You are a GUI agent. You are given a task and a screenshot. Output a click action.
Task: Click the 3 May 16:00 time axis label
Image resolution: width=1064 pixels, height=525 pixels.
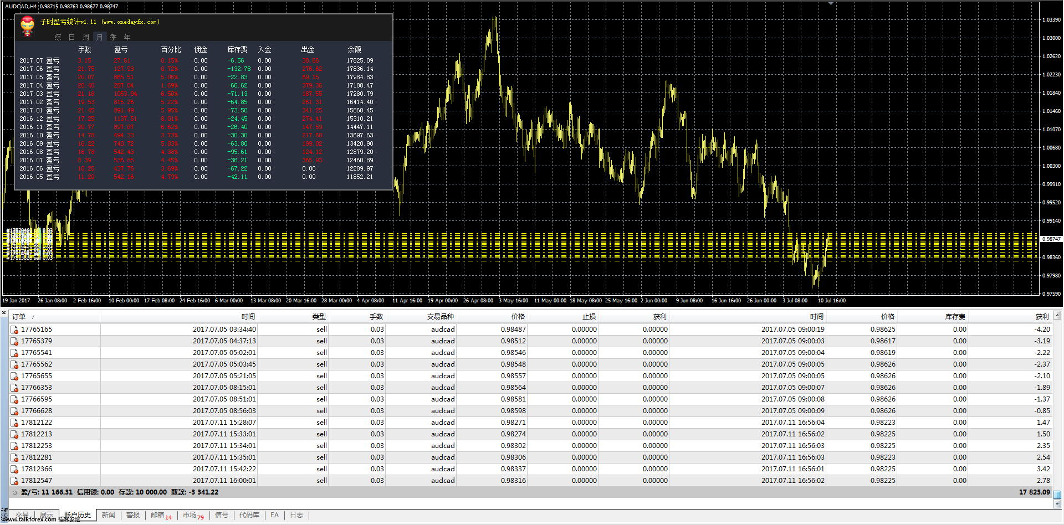(513, 301)
